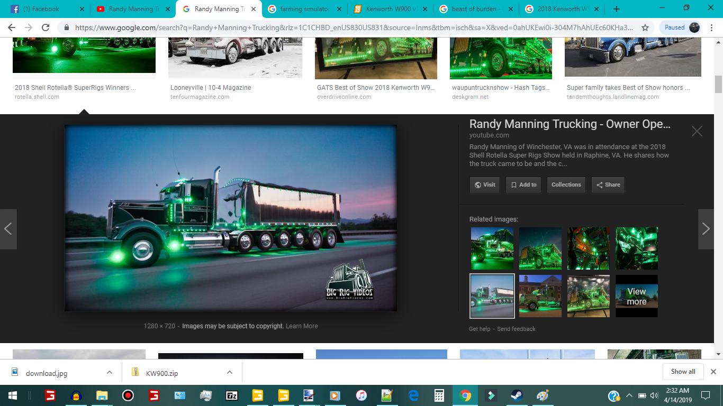Show hidden system tray icons
The height and width of the screenshot is (406, 723).
click(629, 395)
